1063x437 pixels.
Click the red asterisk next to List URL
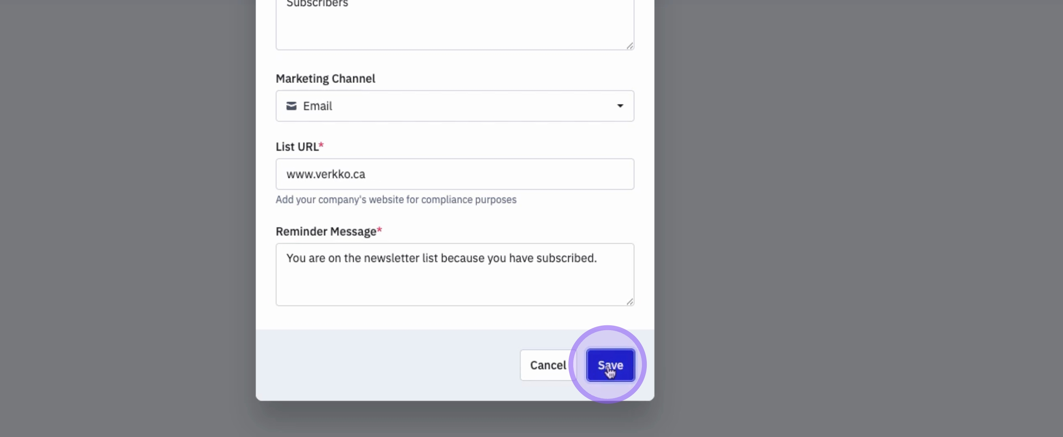(x=321, y=146)
